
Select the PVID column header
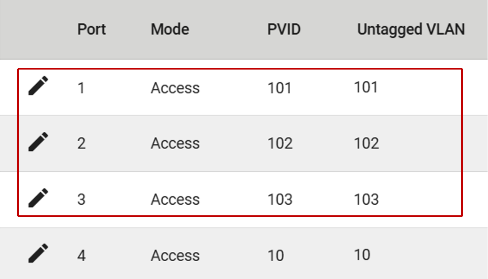(x=284, y=29)
